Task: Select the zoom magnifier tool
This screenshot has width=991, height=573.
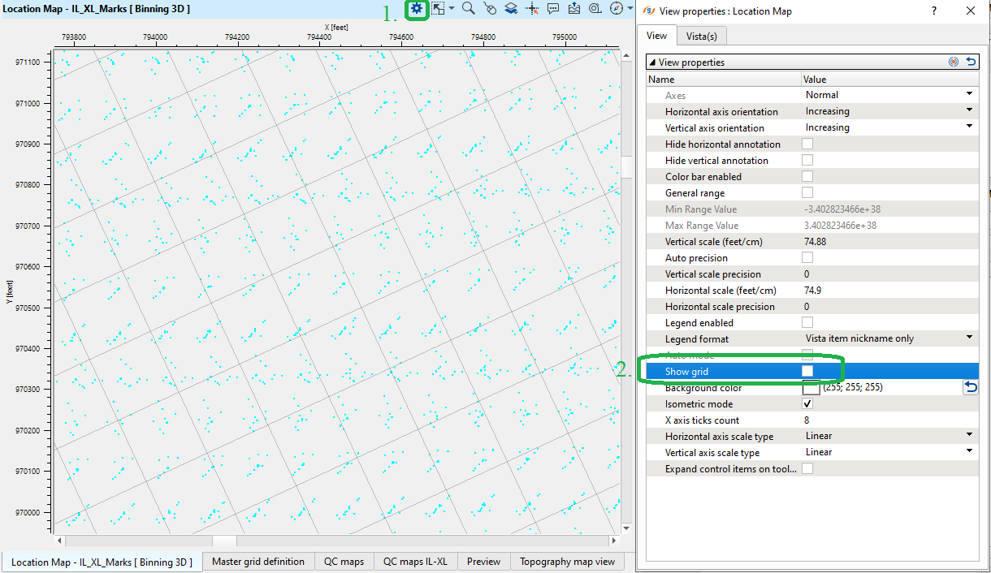Action: tap(469, 8)
